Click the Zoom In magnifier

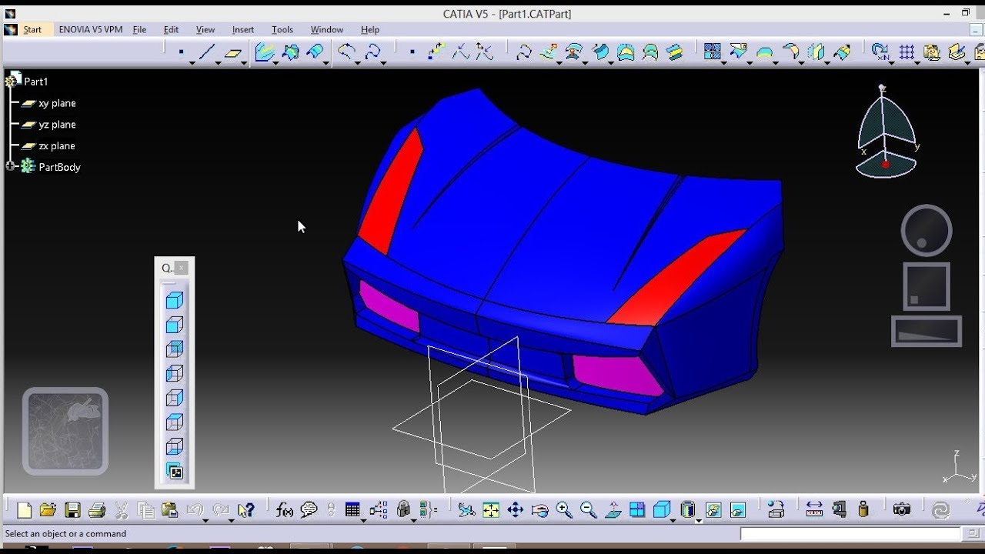coord(564,509)
